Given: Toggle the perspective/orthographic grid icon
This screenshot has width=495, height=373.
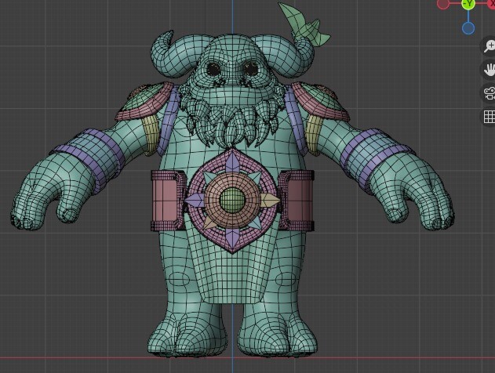Looking at the screenshot, I should (489, 117).
